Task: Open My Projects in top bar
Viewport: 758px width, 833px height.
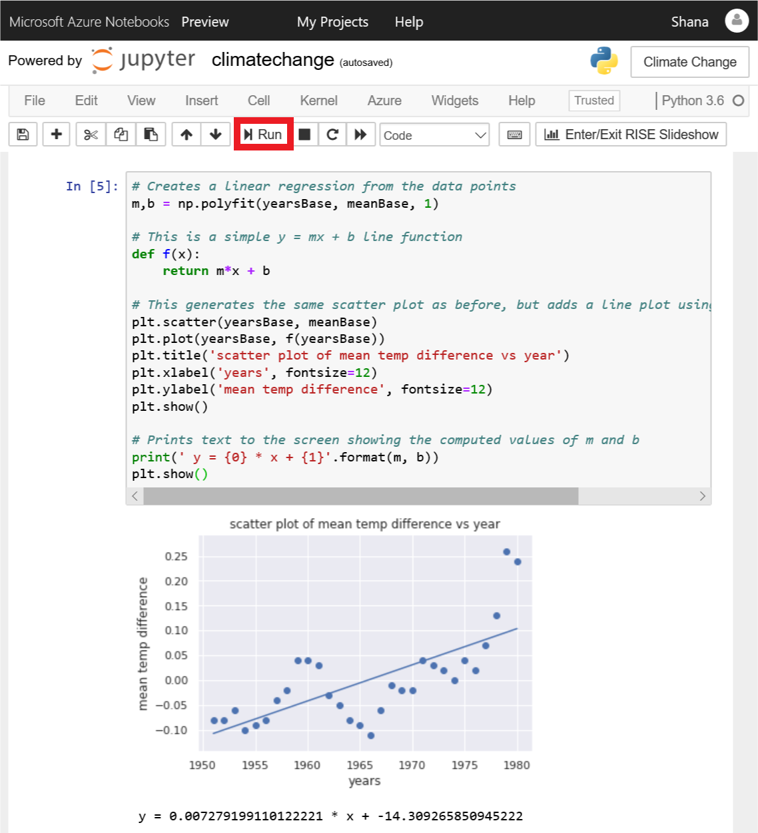Action: [332, 22]
